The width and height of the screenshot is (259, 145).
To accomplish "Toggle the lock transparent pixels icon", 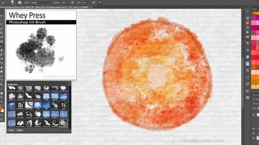I will point(258,108).
